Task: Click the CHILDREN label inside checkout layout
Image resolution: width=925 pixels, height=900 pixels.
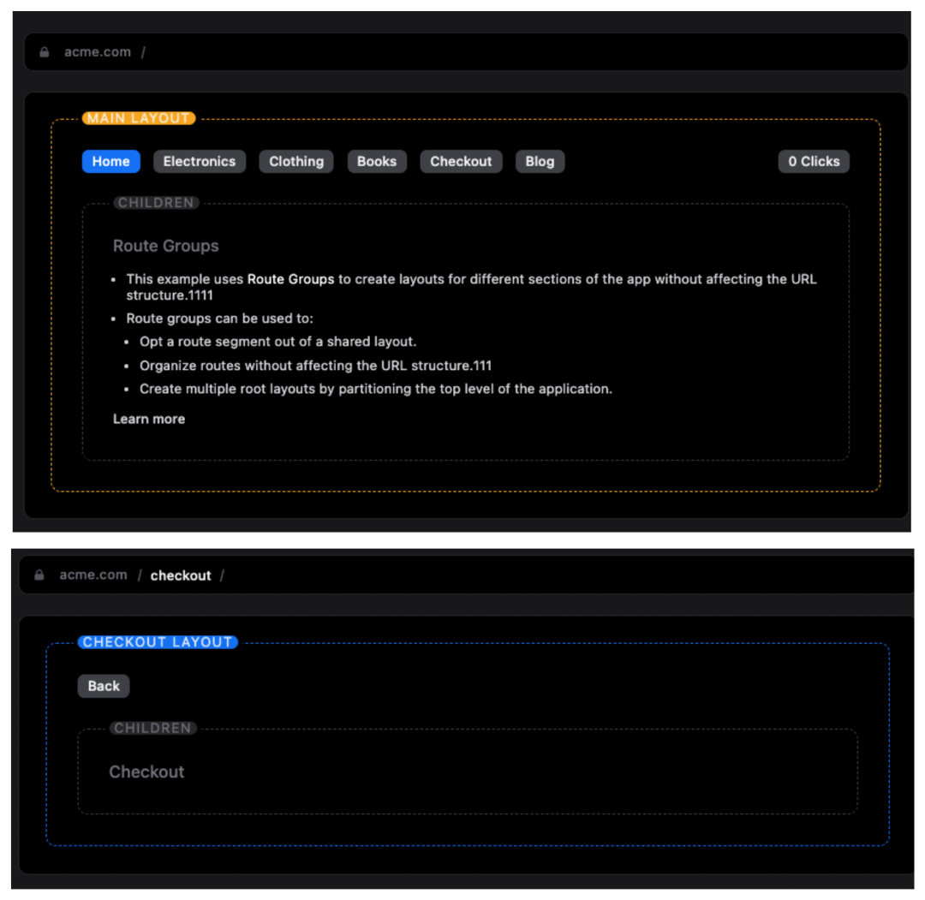Action: coord(152,728)
